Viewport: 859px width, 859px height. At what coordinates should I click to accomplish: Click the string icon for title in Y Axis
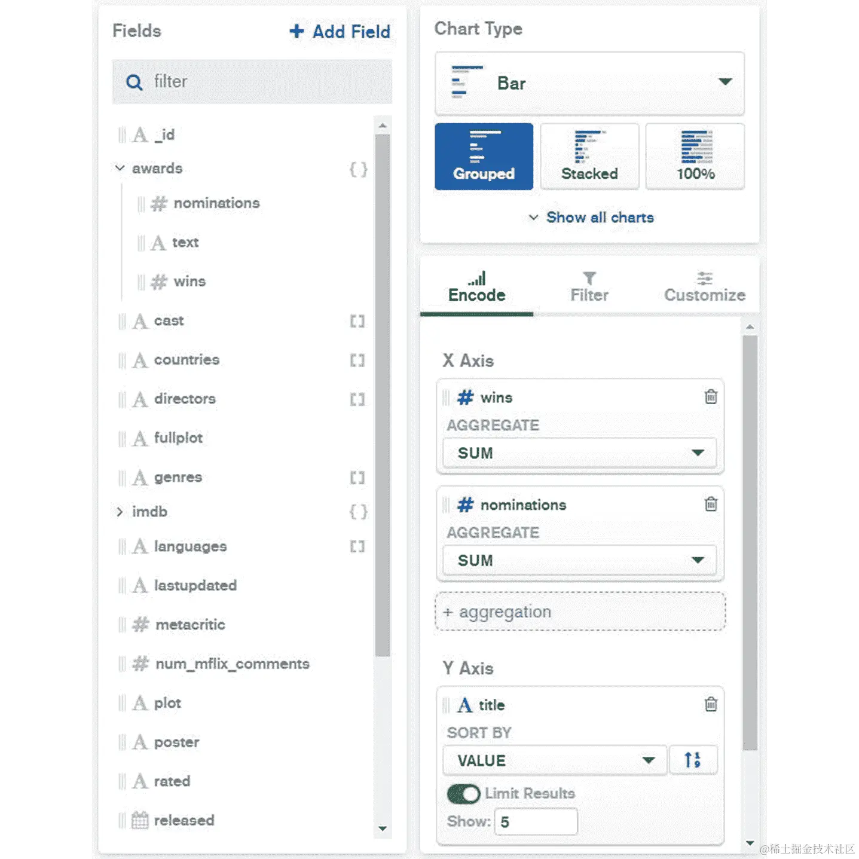464,705
